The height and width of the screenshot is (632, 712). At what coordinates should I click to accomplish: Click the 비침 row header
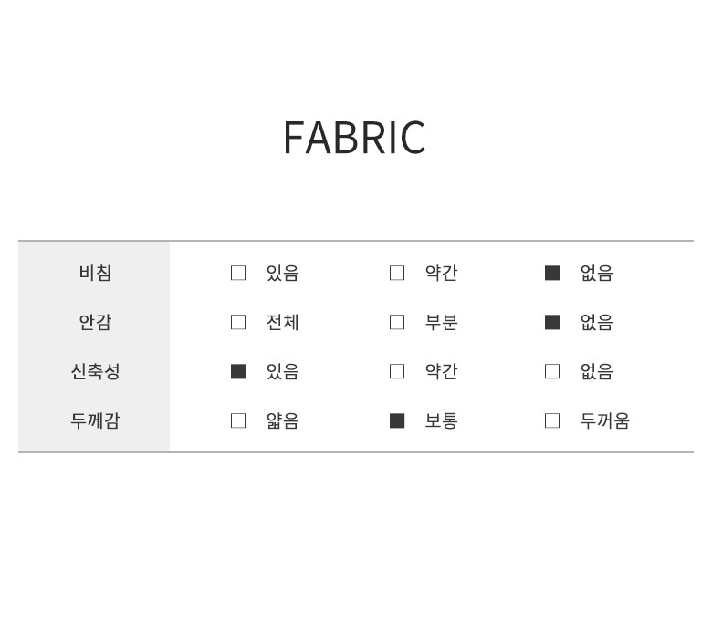[95, 273]
